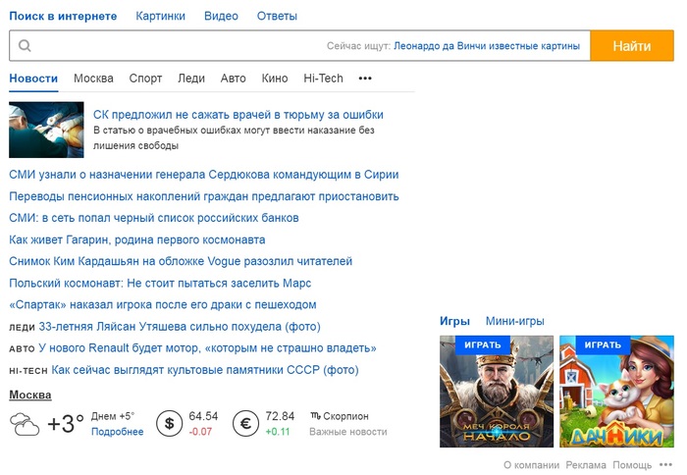The height and width of the screenshot is (475, 687).
Task: Click ИГРАТЬ button on Дачники game
Action: (x=603, y=344)
